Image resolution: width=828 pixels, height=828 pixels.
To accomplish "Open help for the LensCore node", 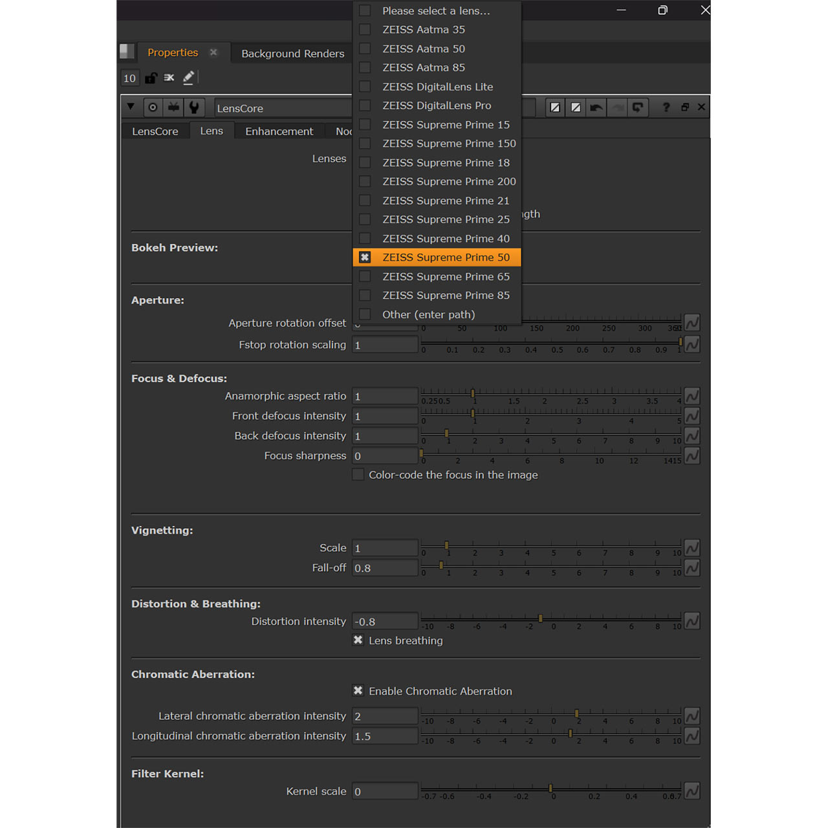I will pos(666,107).
